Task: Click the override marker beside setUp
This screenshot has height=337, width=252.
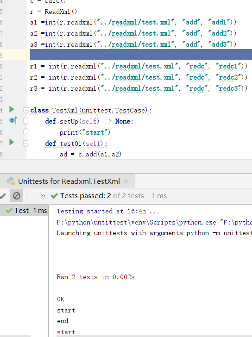Action: 13,120
